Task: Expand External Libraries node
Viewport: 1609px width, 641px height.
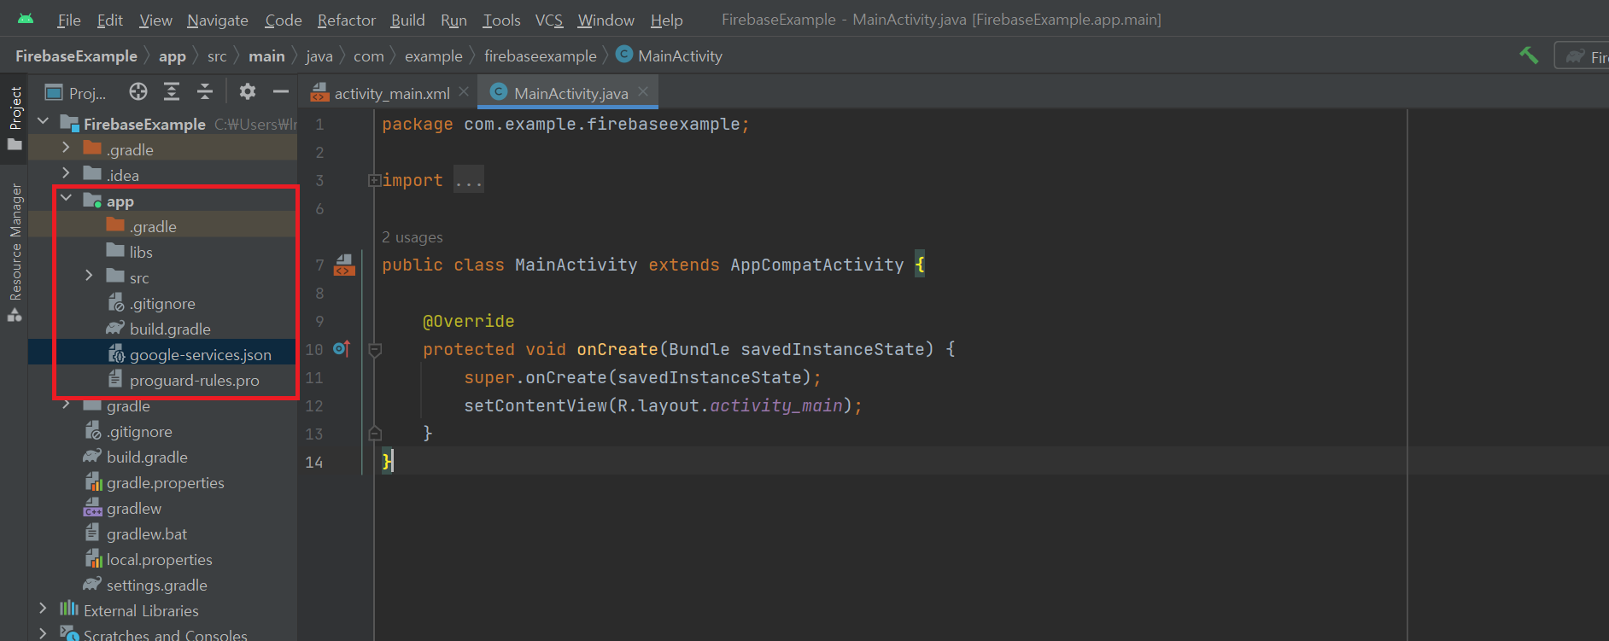Action: pyautogui.click(x=44, y=609)
